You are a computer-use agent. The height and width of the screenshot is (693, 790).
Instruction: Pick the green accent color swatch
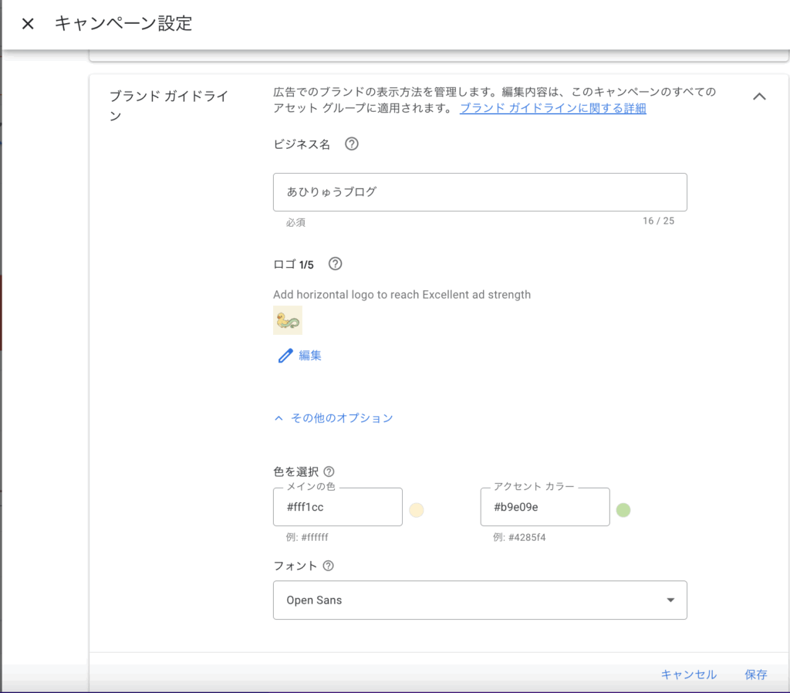pos(623,510)
